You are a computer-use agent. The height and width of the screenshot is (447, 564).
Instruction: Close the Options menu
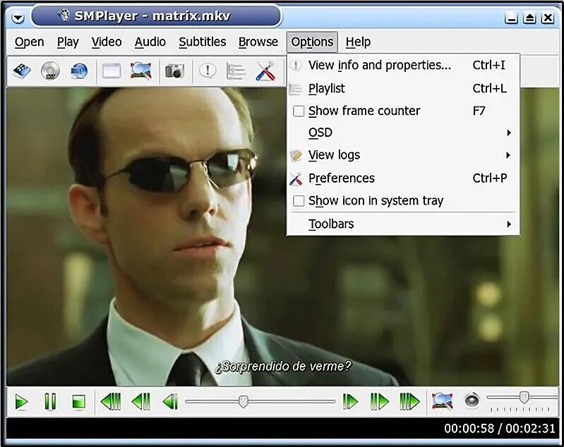pyautogui.click(x=312, y=42)
